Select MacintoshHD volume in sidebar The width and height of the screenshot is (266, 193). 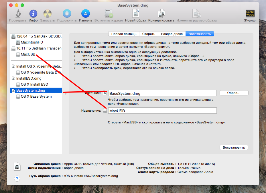[32, 42]
